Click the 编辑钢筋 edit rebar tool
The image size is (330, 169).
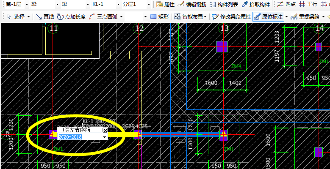coord(192,4)
